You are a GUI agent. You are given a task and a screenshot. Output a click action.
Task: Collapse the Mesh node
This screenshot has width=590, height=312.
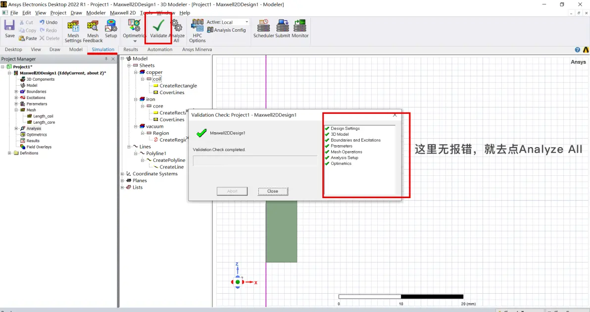[16, 110]
